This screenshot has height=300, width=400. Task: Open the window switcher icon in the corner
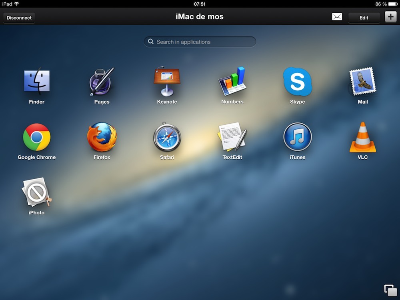(x=390, y=290)
